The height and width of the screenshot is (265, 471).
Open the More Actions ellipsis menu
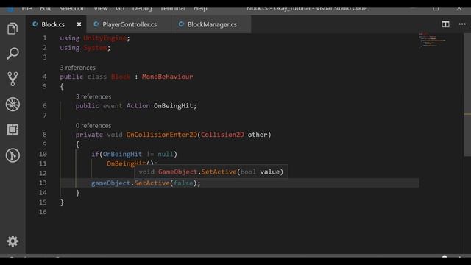click(462, 24)
